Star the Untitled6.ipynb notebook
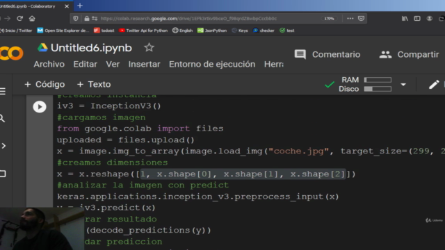The width and height of the screenshot is (445, 250). tap(149, 48)
